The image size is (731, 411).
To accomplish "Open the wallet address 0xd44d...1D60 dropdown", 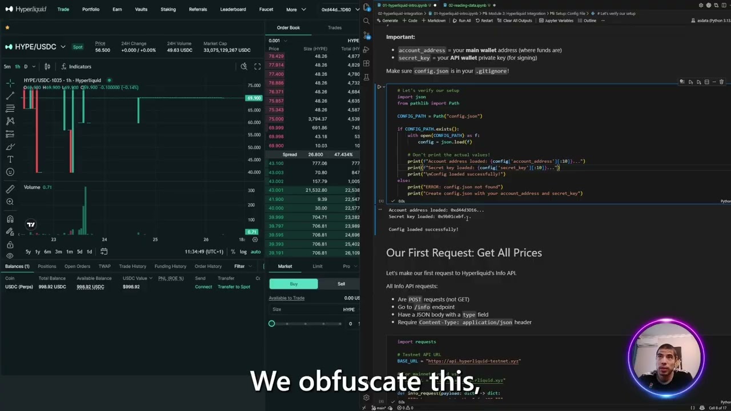I will [x=339, y=9].
